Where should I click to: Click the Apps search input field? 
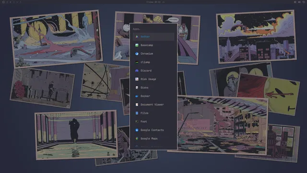point(153,29)
